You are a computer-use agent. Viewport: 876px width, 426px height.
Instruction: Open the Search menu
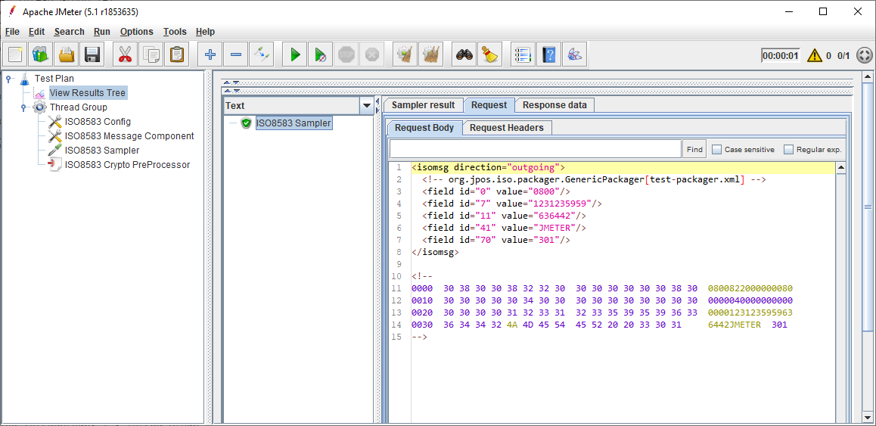pos(70,32)
